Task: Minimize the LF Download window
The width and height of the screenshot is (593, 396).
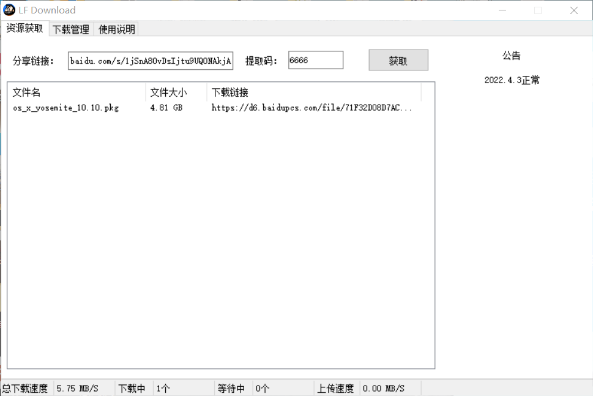Action: pos(502,10)
